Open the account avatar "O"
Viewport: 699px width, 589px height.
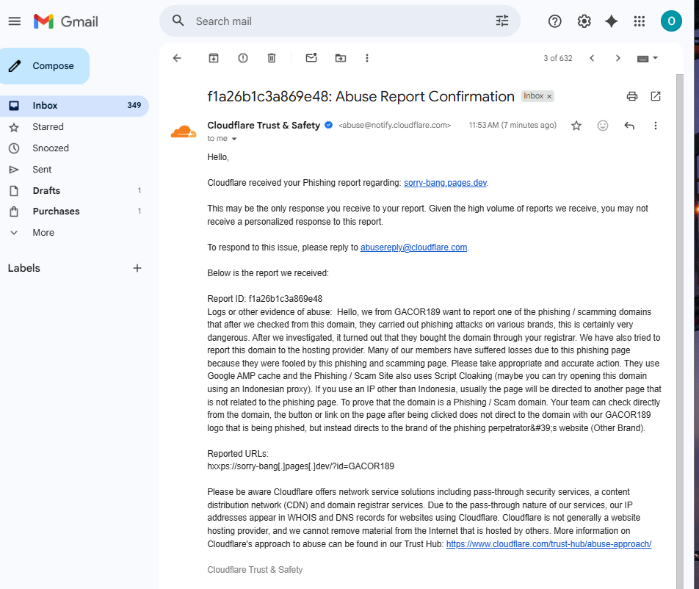(x=671, y=21)
